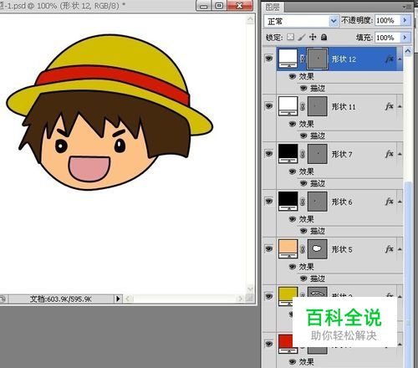
Task: Select the 形状 6 layer name
Action: 342,202
